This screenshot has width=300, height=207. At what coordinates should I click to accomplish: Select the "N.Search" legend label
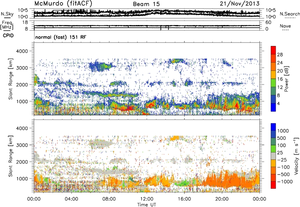point(290,14)
